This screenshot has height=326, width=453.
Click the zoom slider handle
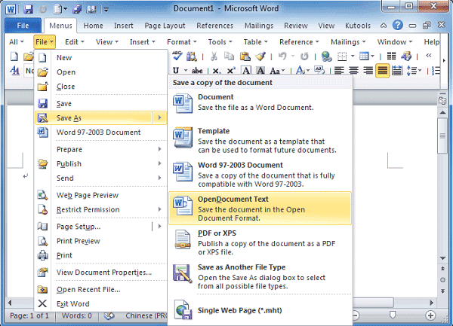point(392,315)
